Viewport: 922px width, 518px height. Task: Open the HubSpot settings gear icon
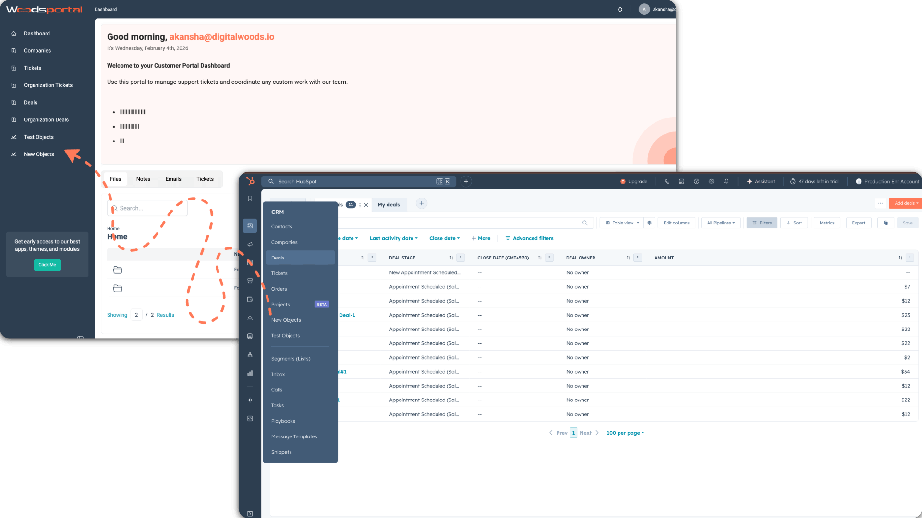(711, 181)
